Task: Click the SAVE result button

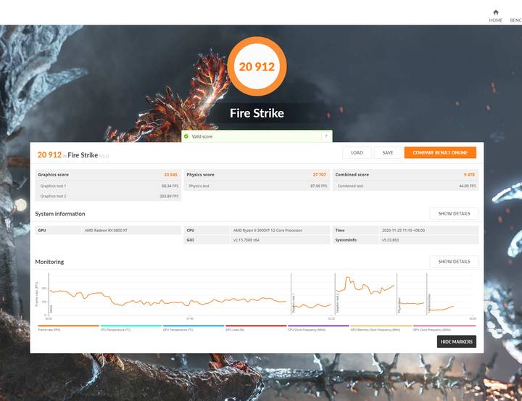Action: [387, 152]
